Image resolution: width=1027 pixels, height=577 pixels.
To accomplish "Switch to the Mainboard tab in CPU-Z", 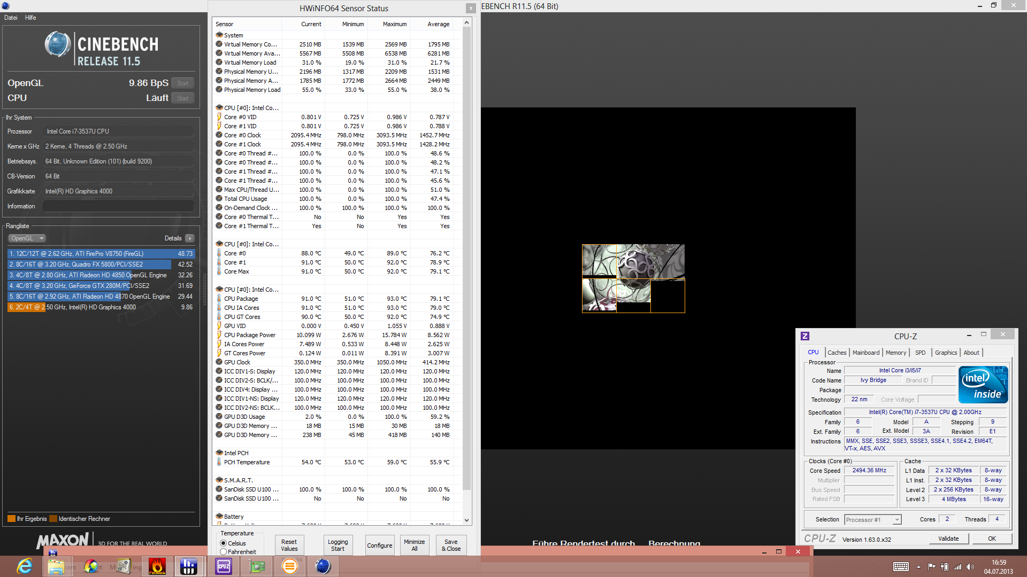I will 865,353.
